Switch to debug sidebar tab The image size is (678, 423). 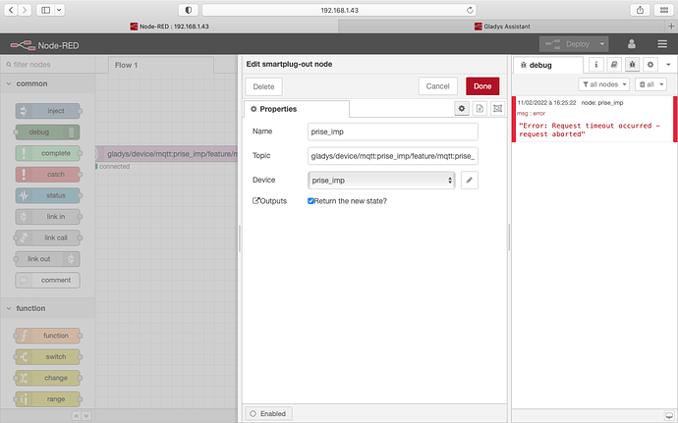tap(548, 65)
